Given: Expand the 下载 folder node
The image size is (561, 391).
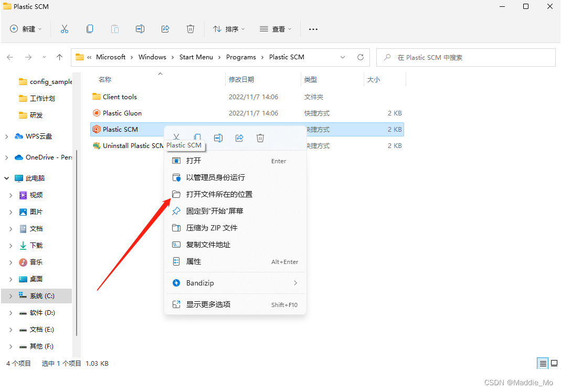Looking at the screenshot, I should pyautogui.click(x=10, y=246).
